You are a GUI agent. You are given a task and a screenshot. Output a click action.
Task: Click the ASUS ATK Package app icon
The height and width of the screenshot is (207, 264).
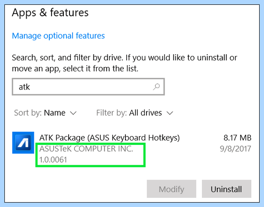tap(23, 143)
